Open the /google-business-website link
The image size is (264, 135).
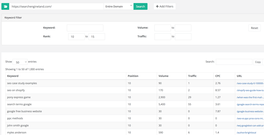250,112
